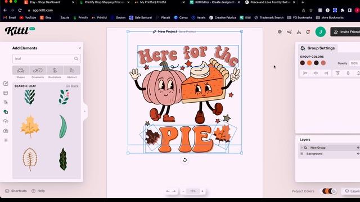Add the dark green striped leaf element
The height and width of the screenshot is (202, 360).
(63, 159)
